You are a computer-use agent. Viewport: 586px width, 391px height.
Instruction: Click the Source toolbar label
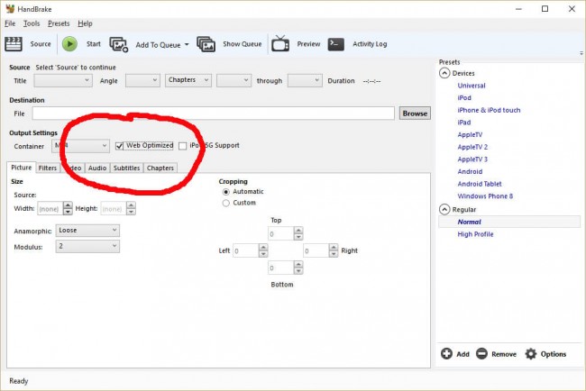pyautogui.click(x=41, y=44)
